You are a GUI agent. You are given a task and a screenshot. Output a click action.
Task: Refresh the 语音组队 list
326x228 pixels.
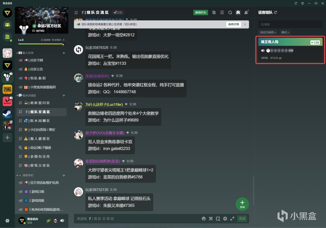275,12
